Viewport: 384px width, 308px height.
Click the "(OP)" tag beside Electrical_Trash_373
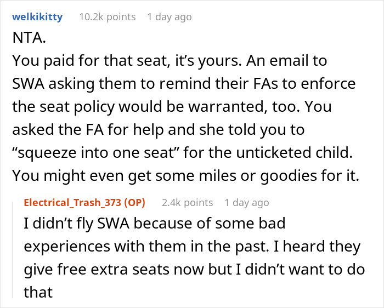click(134, 203)
